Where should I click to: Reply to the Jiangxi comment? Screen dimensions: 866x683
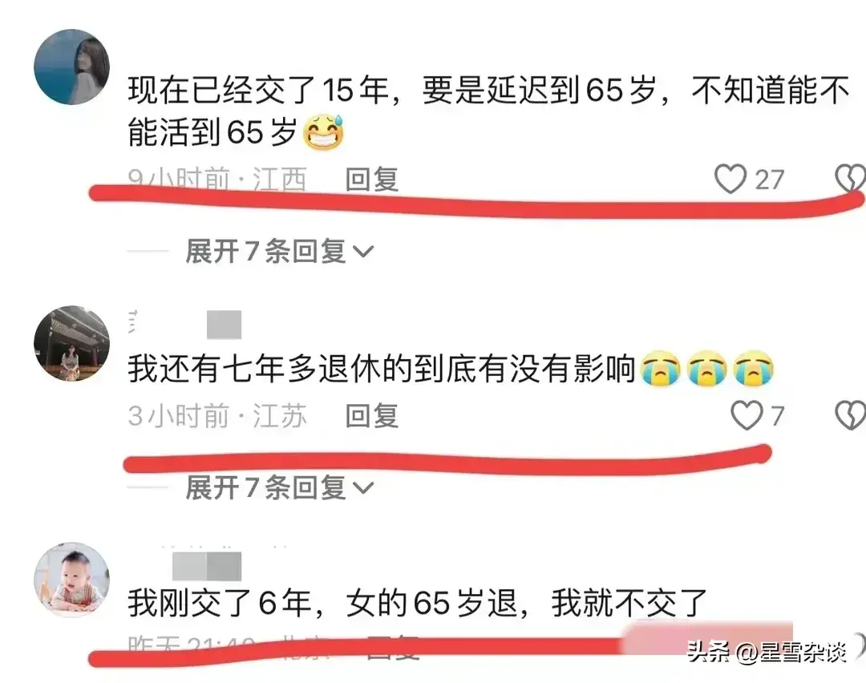click(372, 180)
